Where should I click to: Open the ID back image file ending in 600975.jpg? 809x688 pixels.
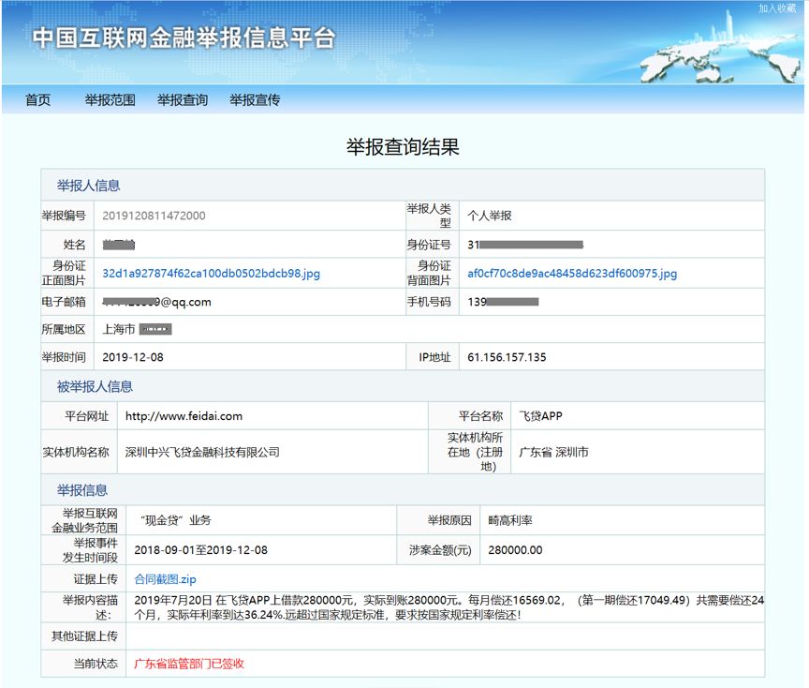(x=571, y=274)
